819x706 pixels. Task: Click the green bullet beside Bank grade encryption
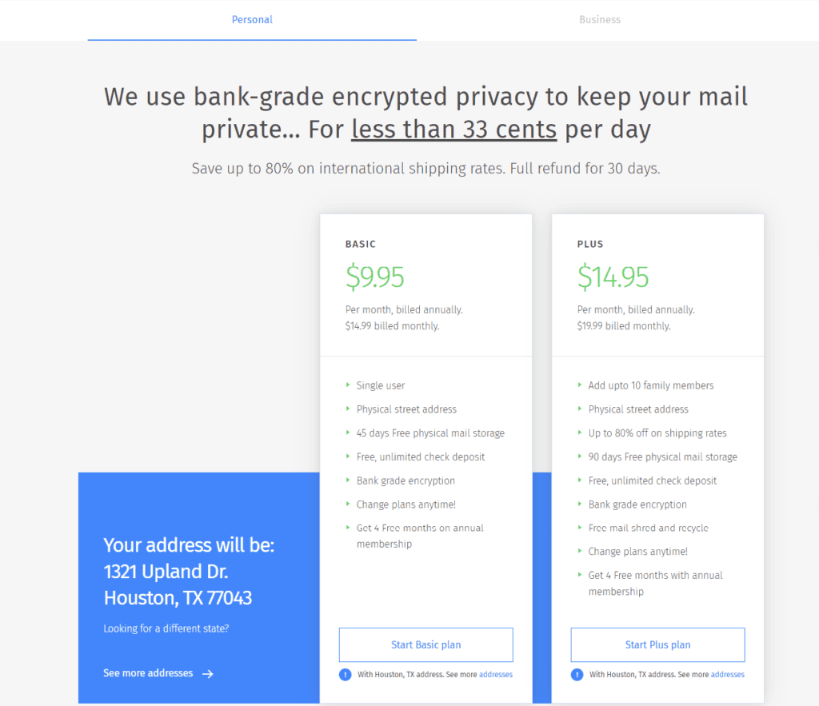pos(346,481)
